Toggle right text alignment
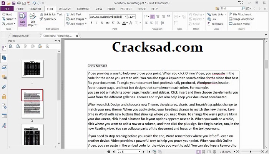Viewport: 269px width, 154px height. pyautogui.click(x=163, y=17)
